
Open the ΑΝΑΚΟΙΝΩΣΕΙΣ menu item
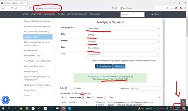(49, 14)
